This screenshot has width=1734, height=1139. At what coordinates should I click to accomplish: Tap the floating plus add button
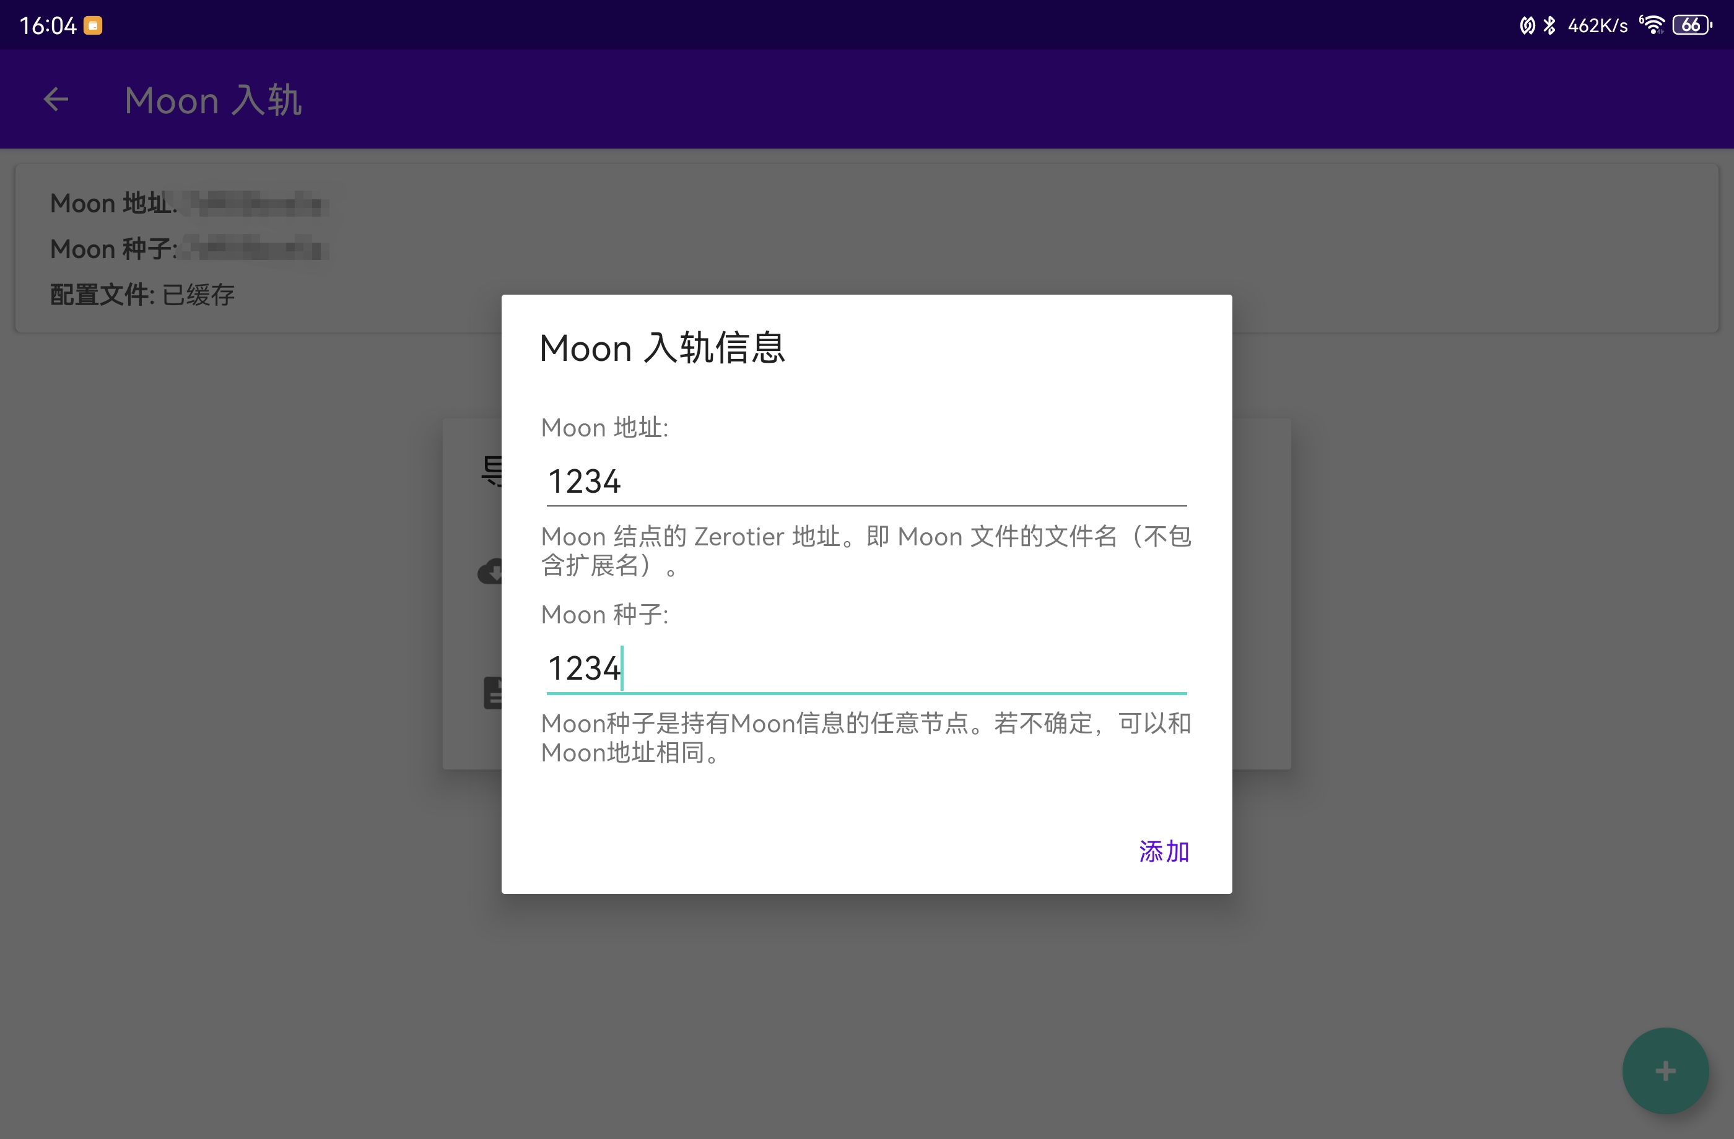(x=1665, y=1070)
